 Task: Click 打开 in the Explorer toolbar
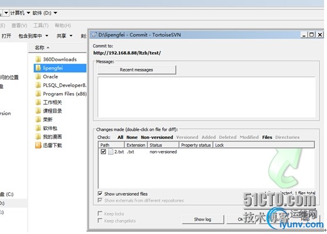[6, 36]
